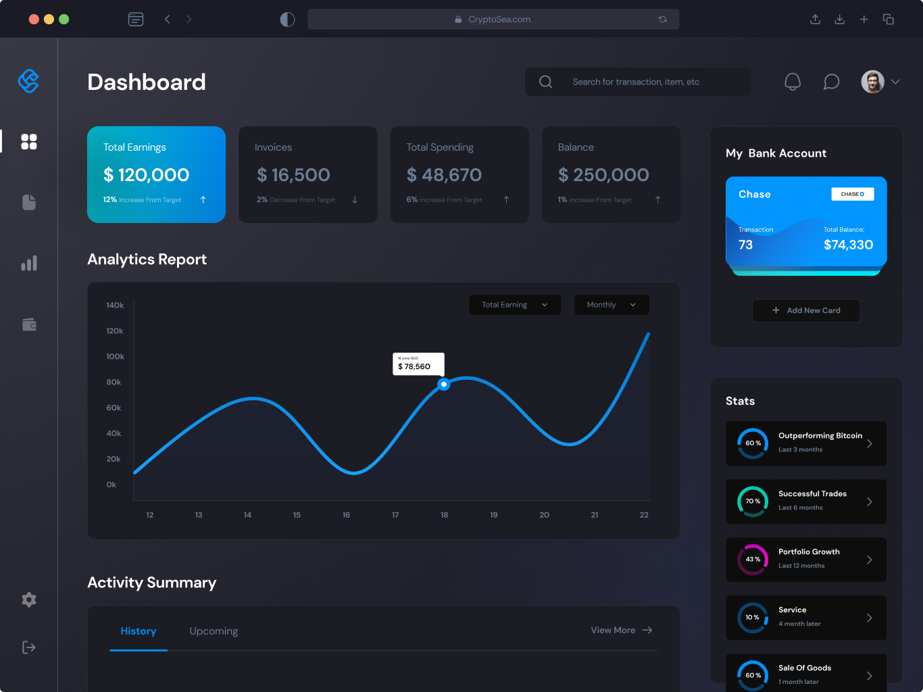Viewport: 923px width, 692px height.
Task: Toggle browser dark mode half-circle icon
Action: point(287,20)
